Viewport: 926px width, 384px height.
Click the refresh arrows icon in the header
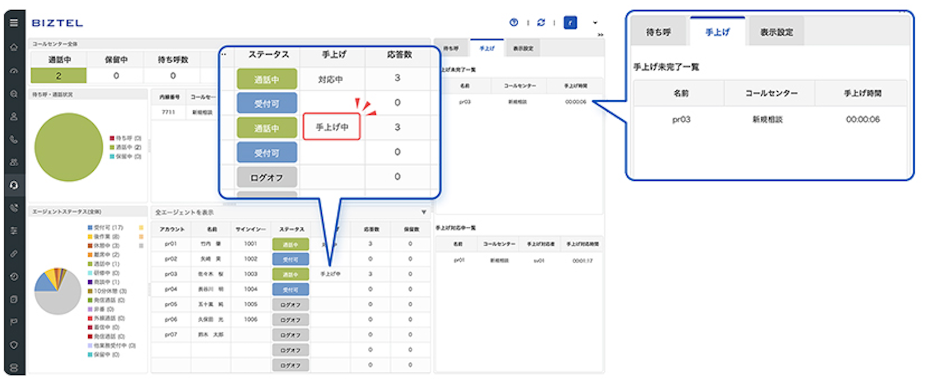click(541, 23)
